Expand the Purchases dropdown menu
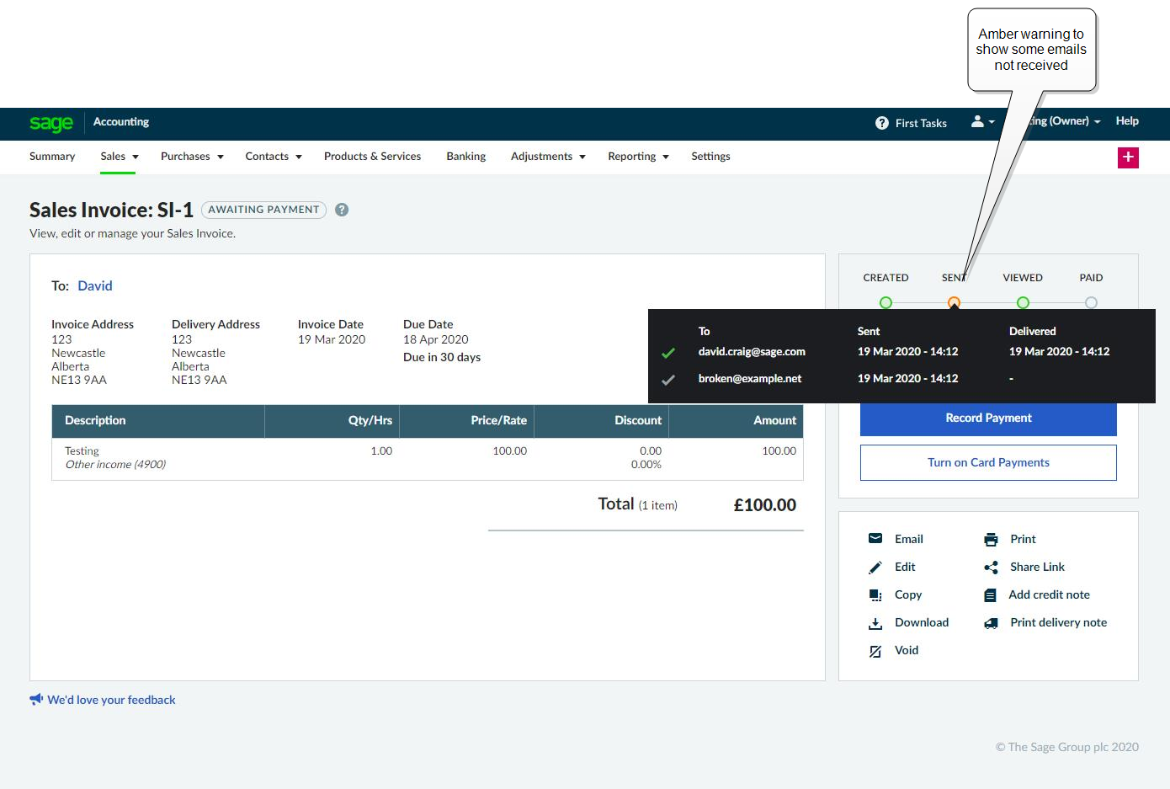The height and width of the screenshot is (789, 1170). click(192, 157)
